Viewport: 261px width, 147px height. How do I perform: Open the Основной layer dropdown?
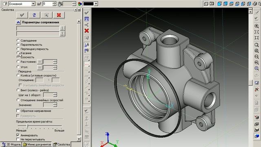(33, 4)
